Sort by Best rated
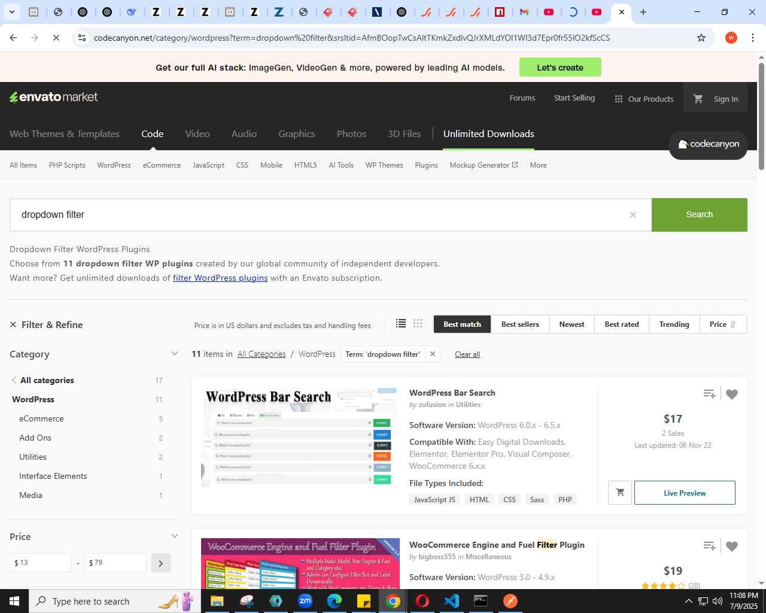766x613 pixels. tap(622, 324)
